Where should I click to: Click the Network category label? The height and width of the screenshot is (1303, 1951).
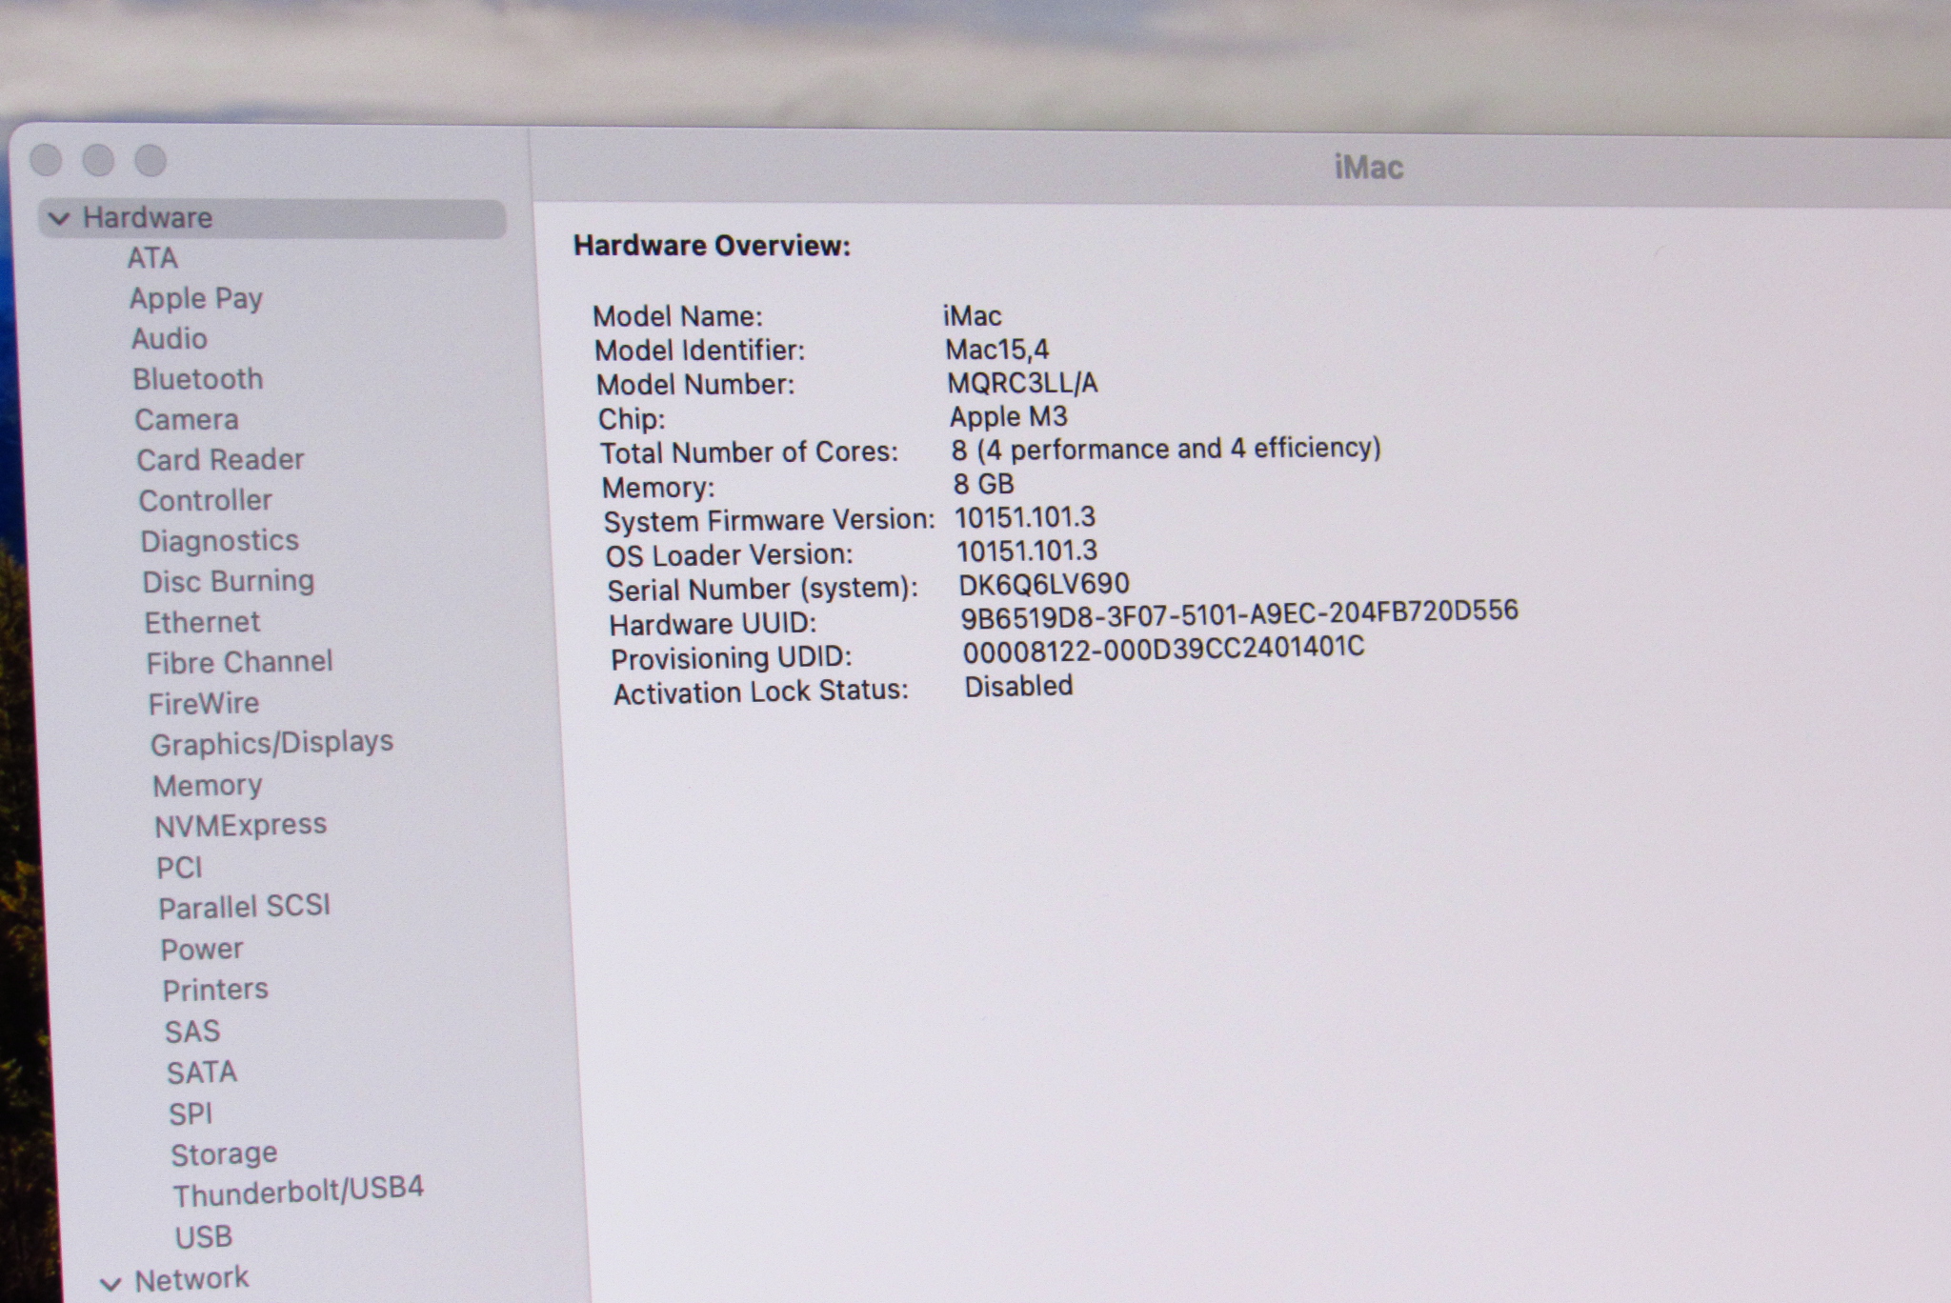pos(191,1279)
